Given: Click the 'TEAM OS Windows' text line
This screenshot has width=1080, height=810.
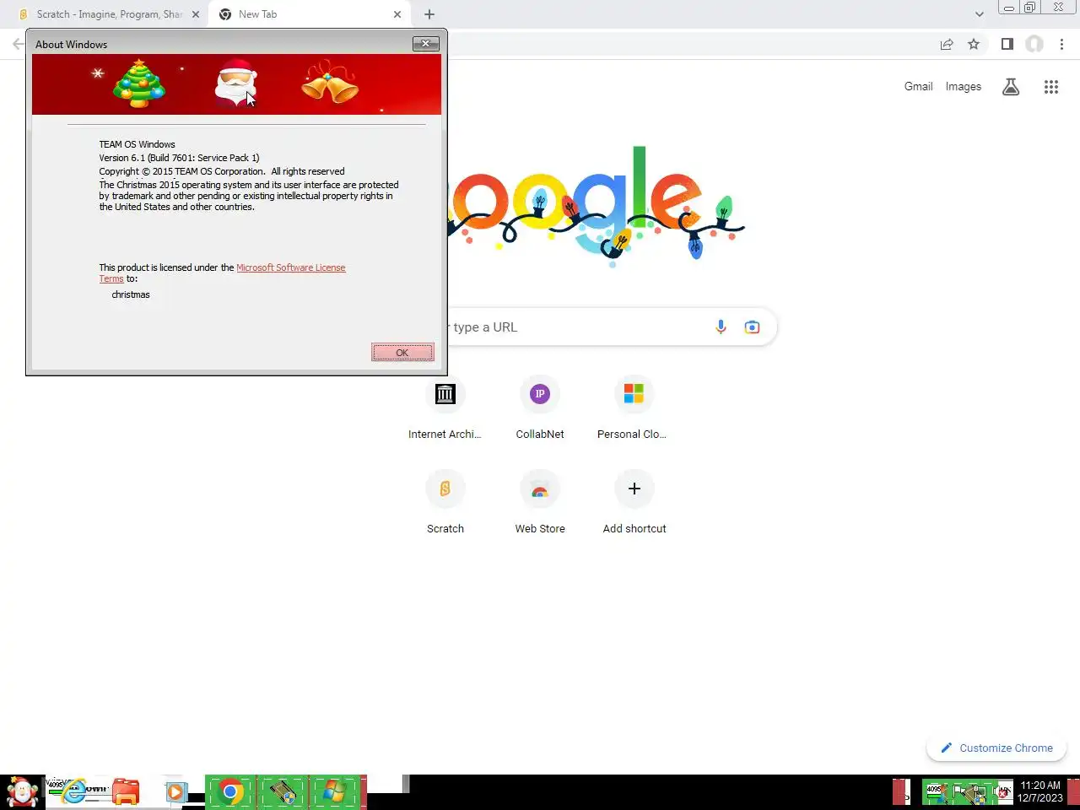Looking at the screenshot, I should pos(137,144).
